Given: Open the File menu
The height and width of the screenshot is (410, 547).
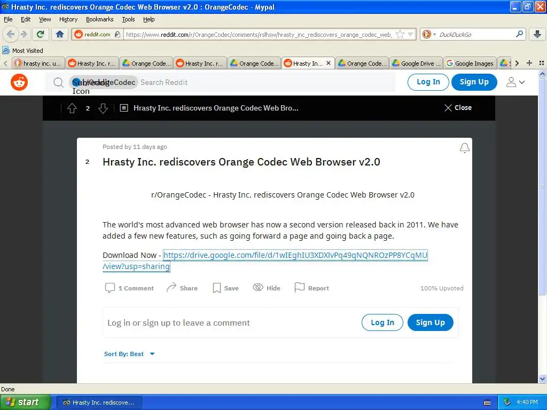Looking at the screenshot, I should [x=8, y=19].
